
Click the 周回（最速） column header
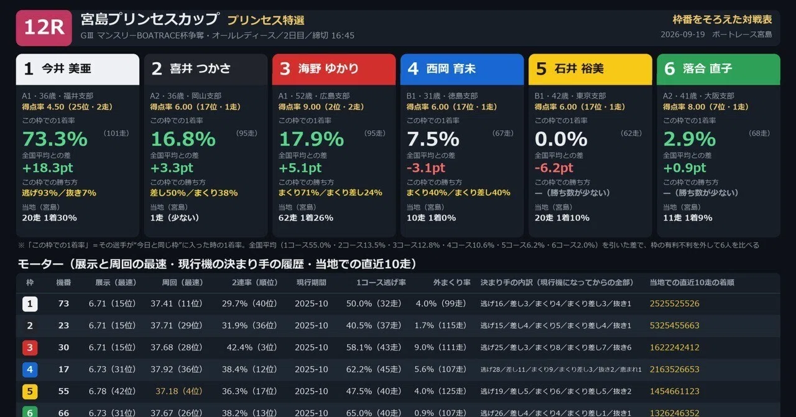[179, 283]
